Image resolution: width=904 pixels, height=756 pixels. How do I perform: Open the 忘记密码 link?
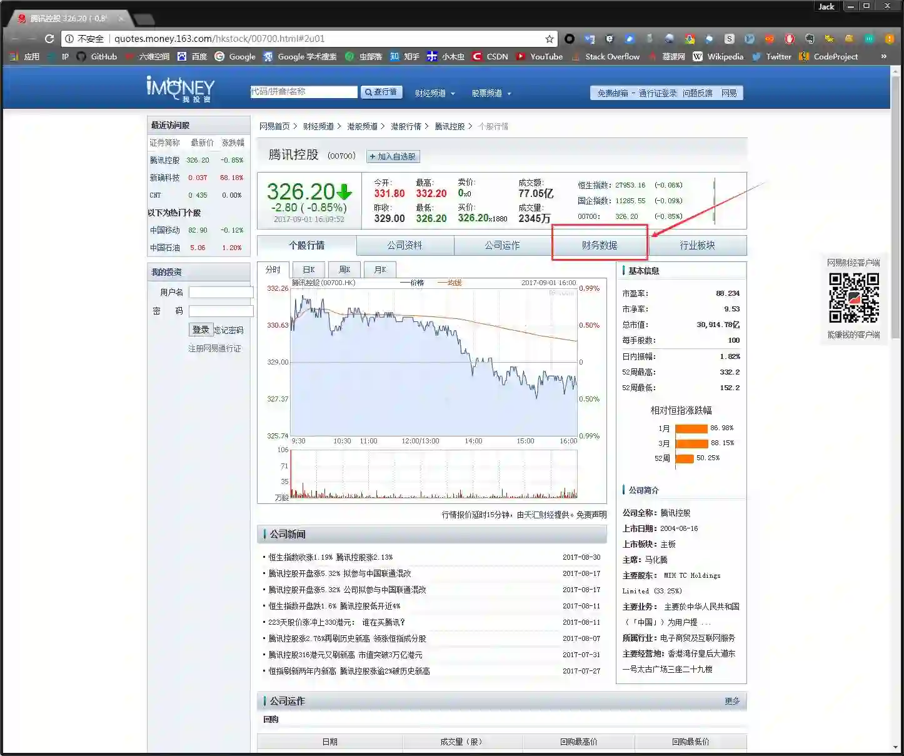point(228,330)
